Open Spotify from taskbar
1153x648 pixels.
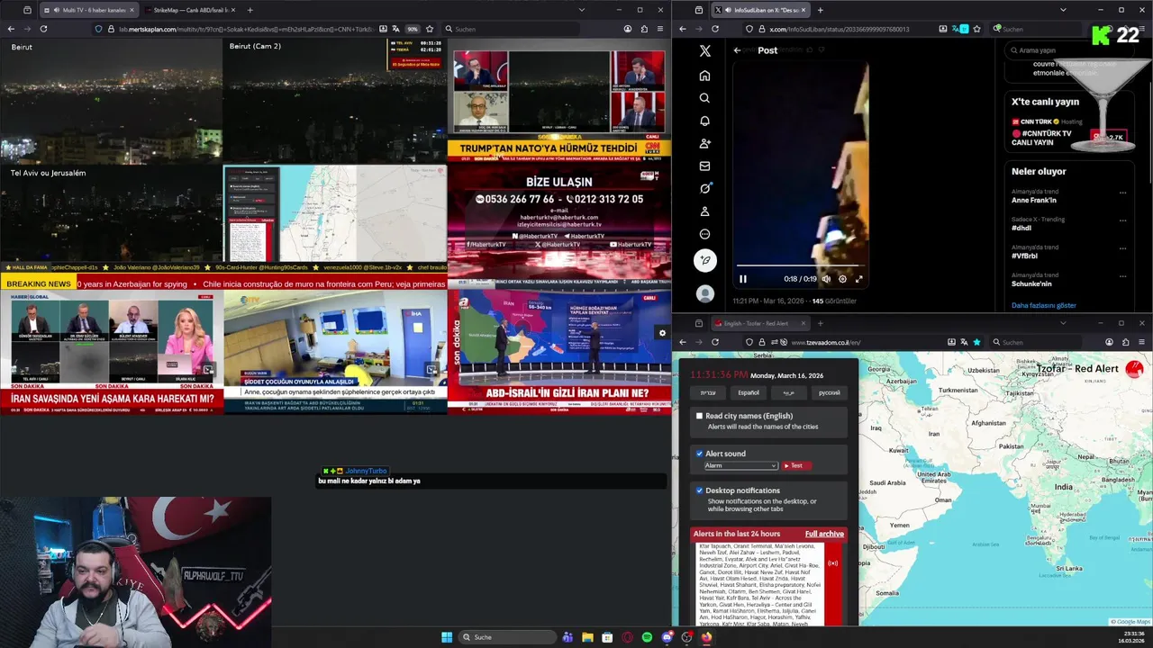pos(647,637)
